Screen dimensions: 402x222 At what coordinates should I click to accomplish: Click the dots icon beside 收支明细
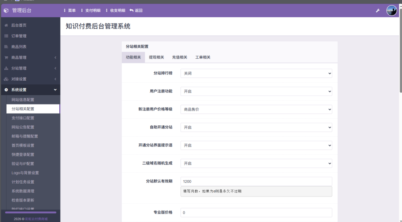click(x=107, y=11)
